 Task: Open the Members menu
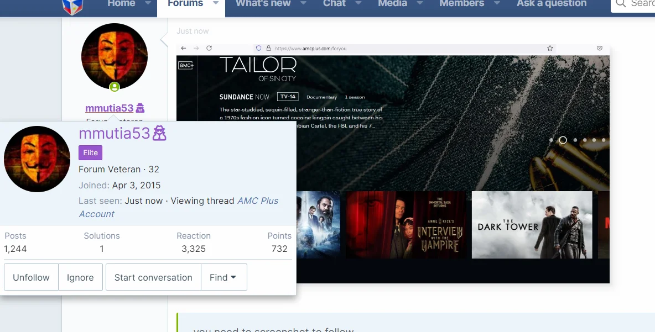pos(461,4)
